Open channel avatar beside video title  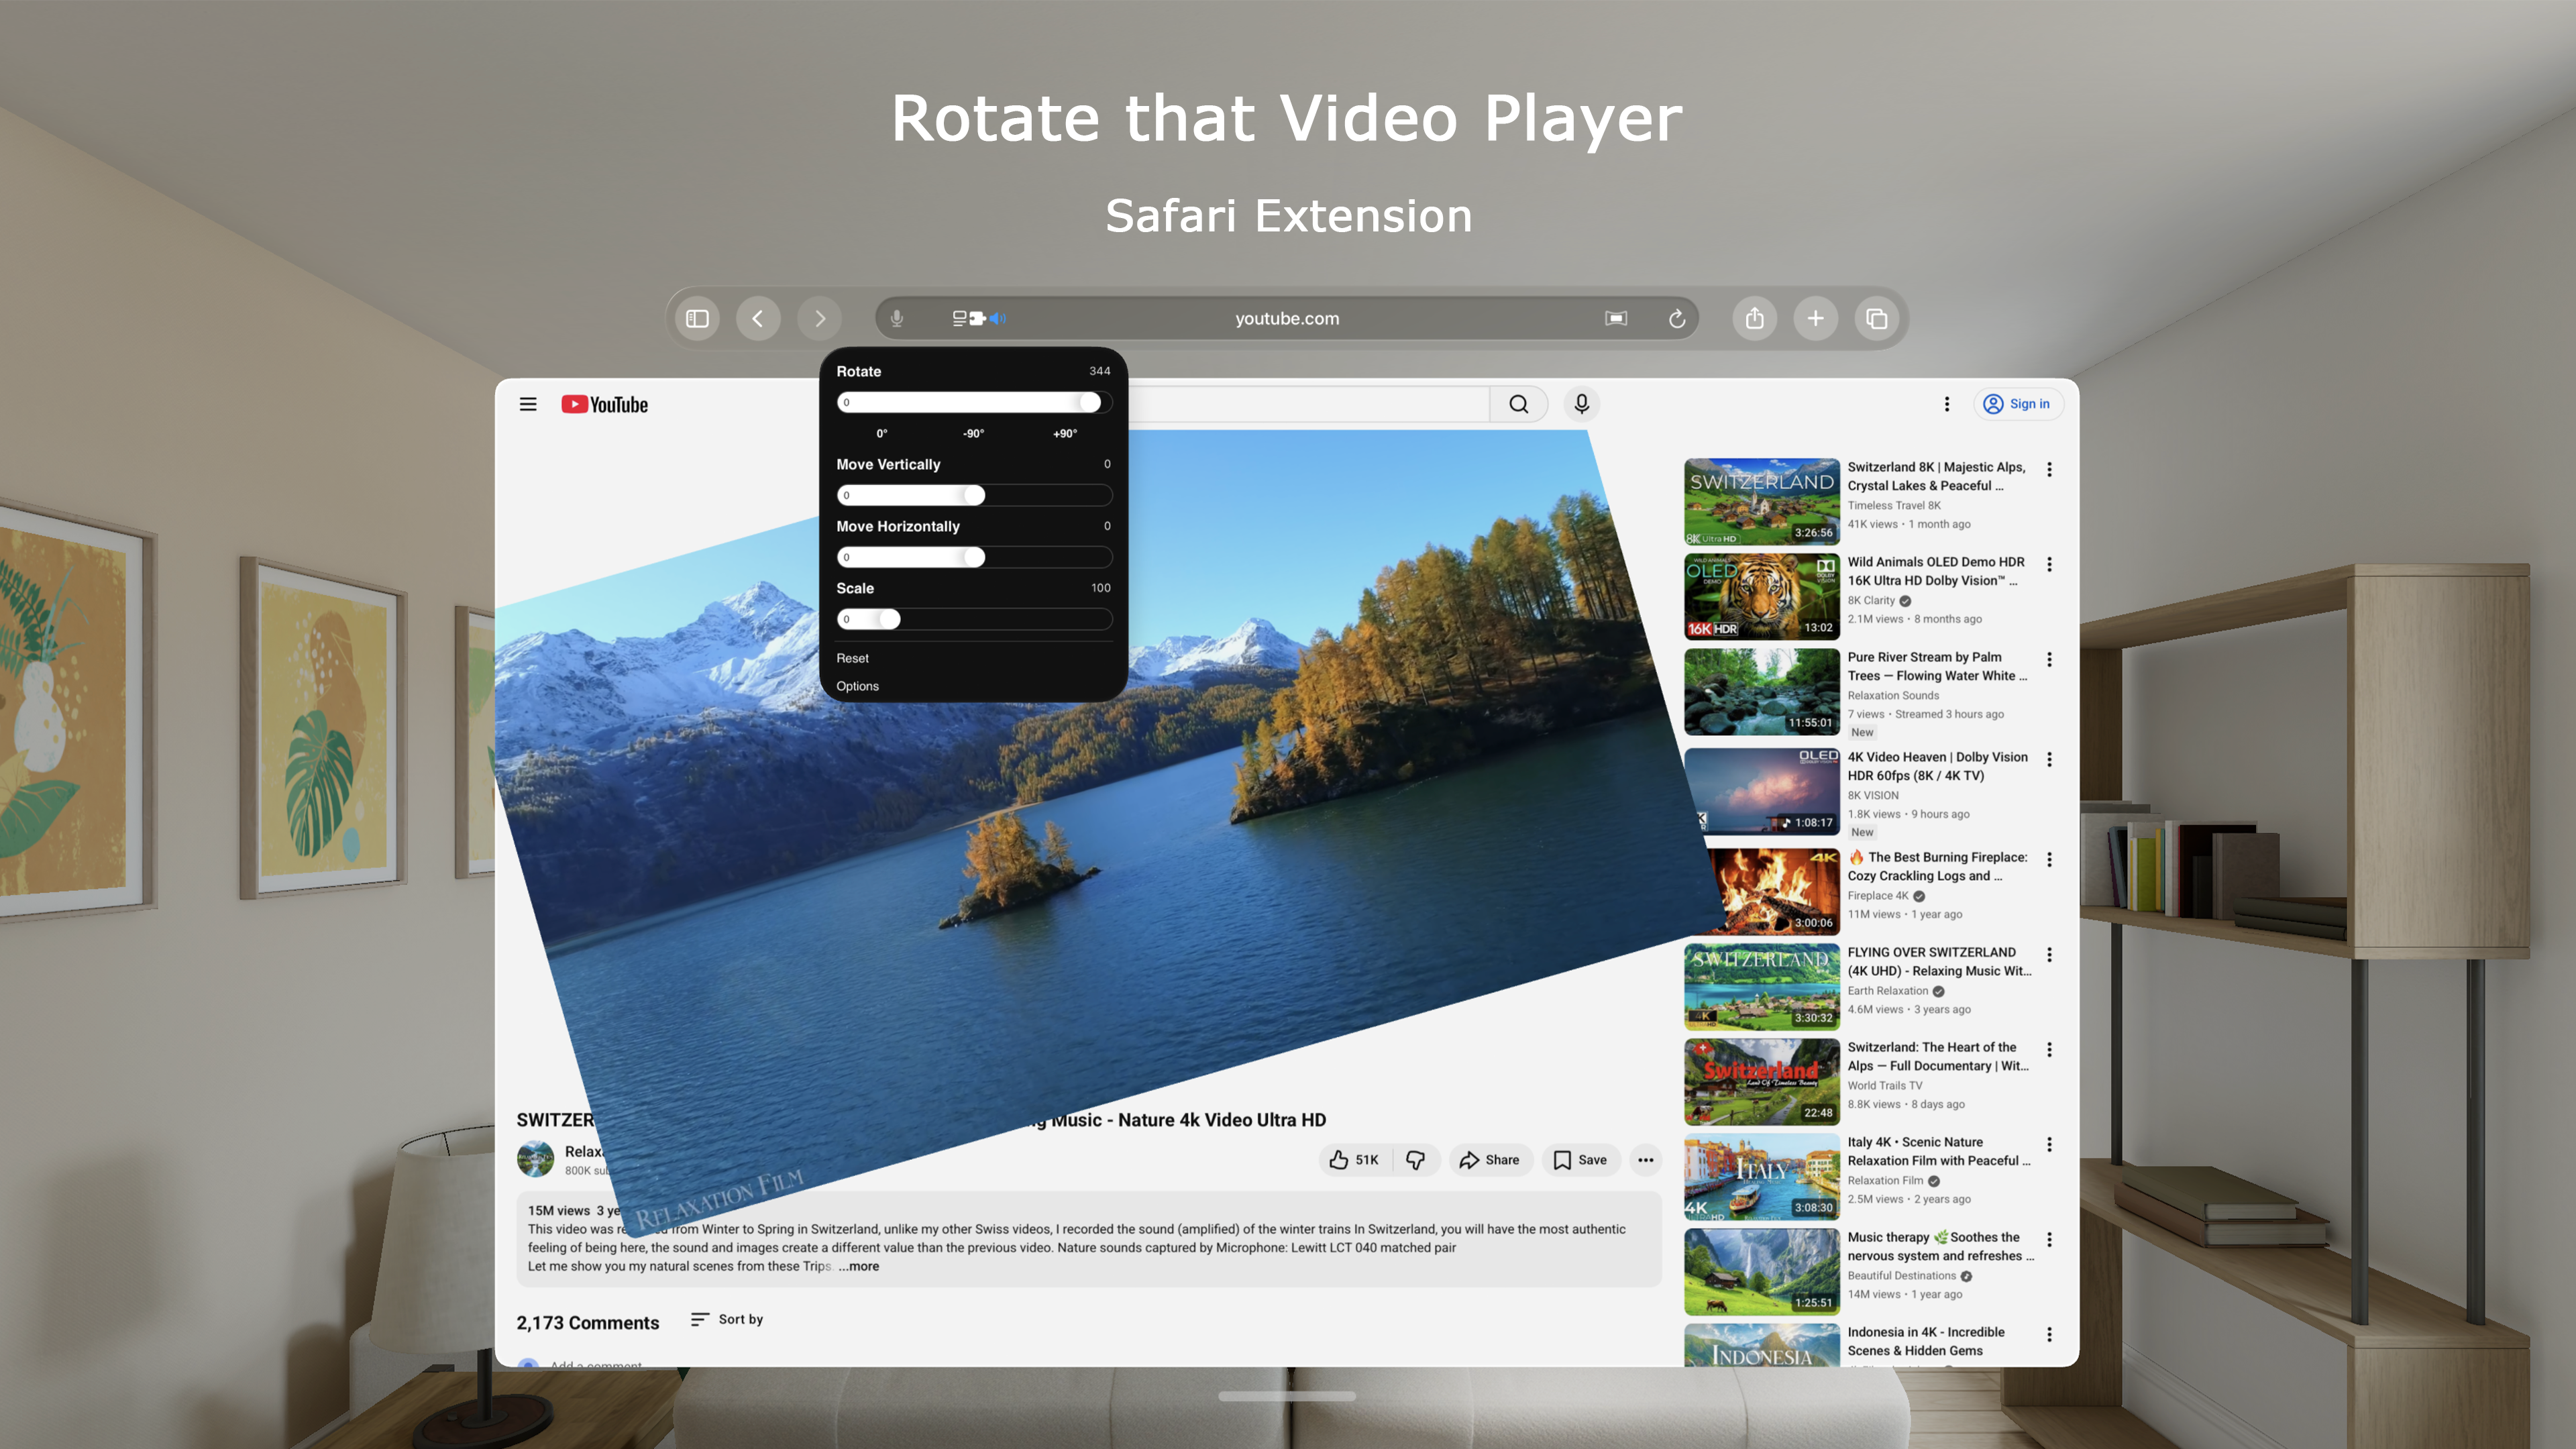[535, 1159]
